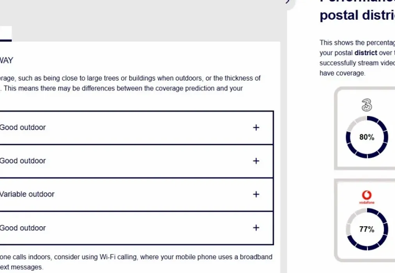Expand the Variable outdoor row using its plus icon

pos(256,194)
